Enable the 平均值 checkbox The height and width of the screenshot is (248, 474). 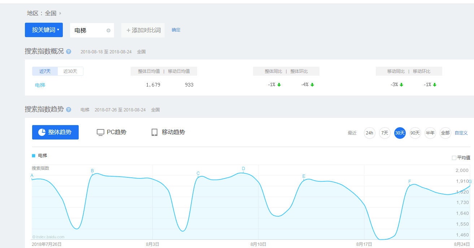tap(454, 158)
